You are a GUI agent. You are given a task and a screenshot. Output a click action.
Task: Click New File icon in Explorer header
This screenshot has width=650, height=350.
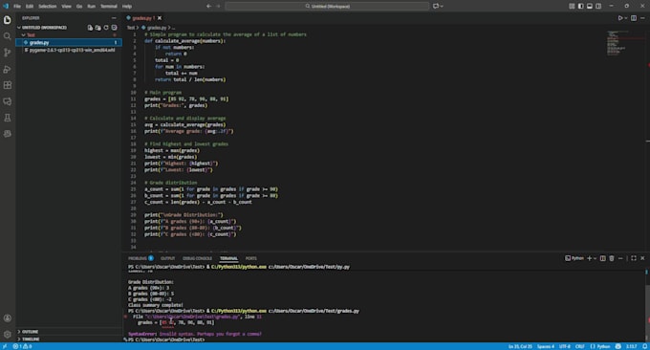tap(90, 28)
